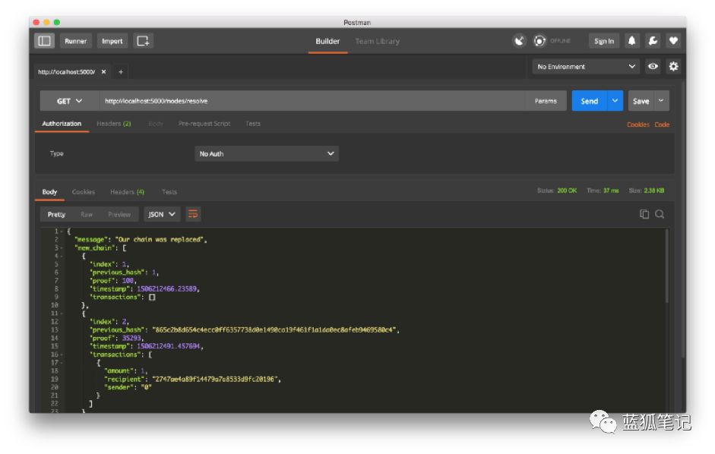Copy response body to clipboard

click(x=644, y=214)
